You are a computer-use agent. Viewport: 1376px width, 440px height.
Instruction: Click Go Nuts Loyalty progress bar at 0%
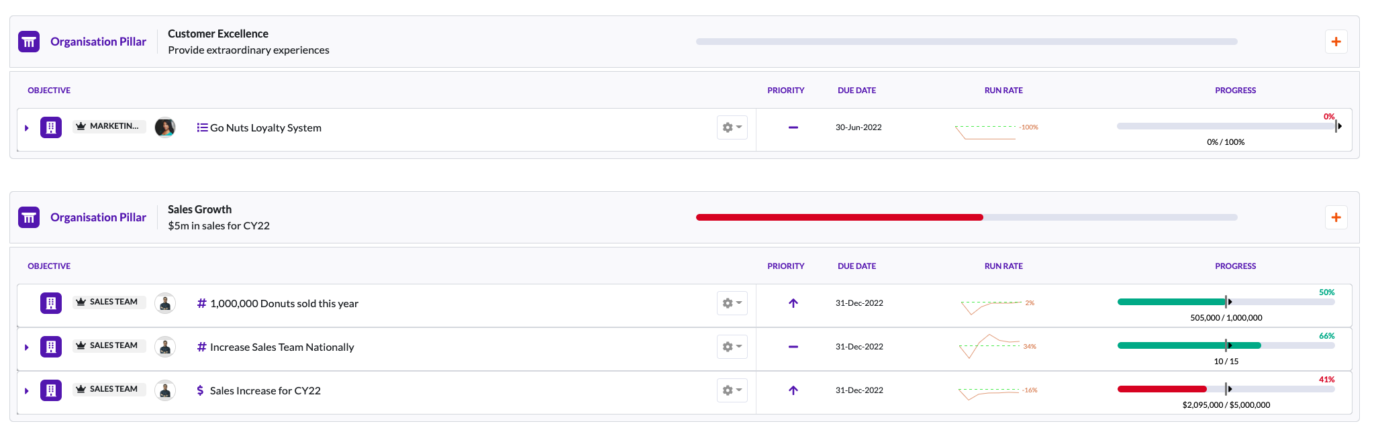click(1226, 126)
